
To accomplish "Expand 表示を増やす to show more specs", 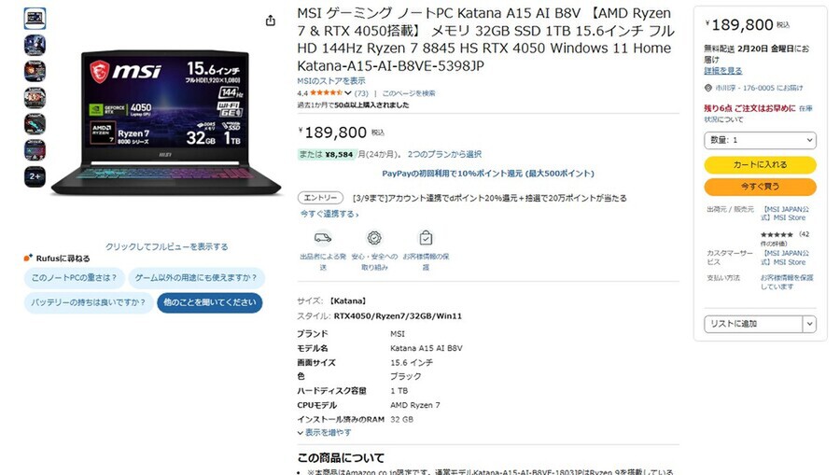I will point(325,433).
